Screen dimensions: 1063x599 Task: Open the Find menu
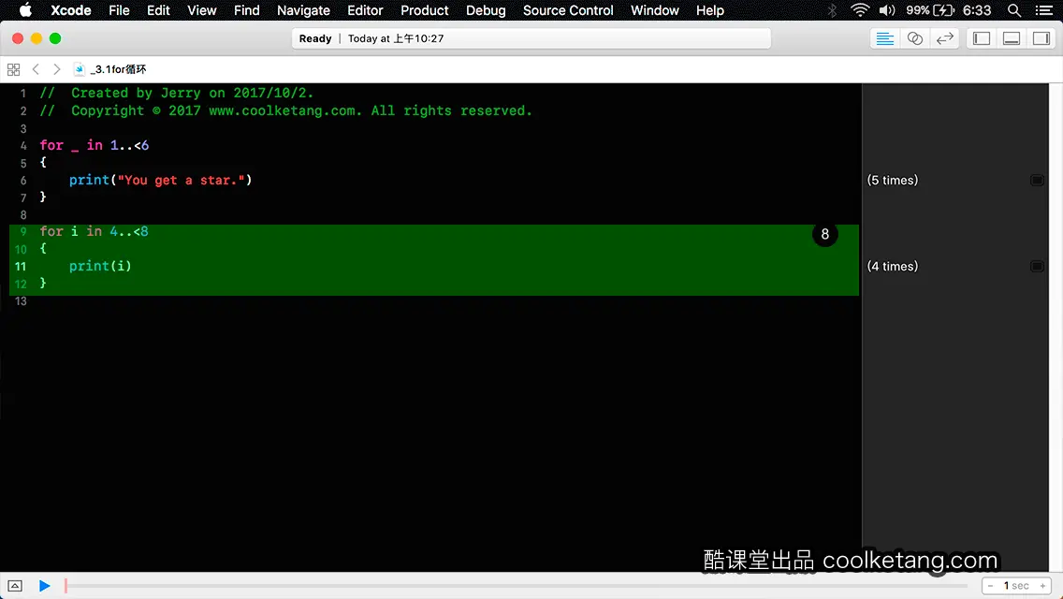(246, 10)
